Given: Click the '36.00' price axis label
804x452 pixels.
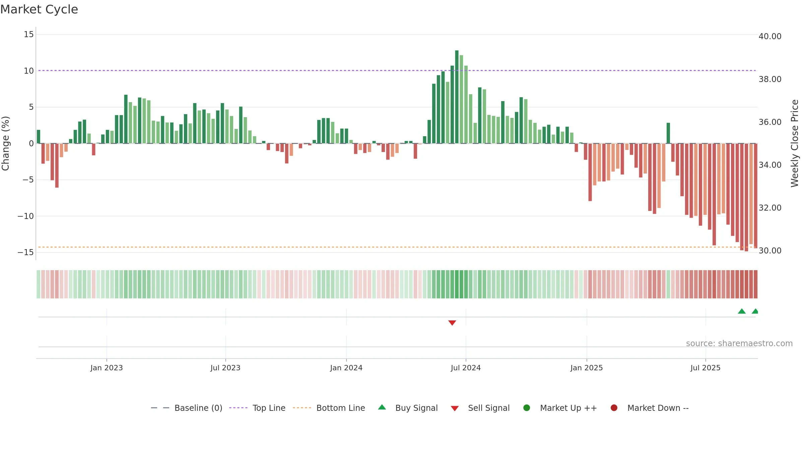Looking at the screenshot, I should pyautogui.click(x=770, y=122).
